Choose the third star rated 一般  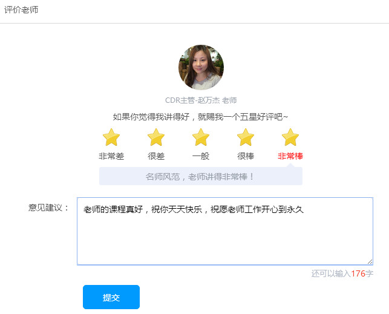(x=201, y=137)
